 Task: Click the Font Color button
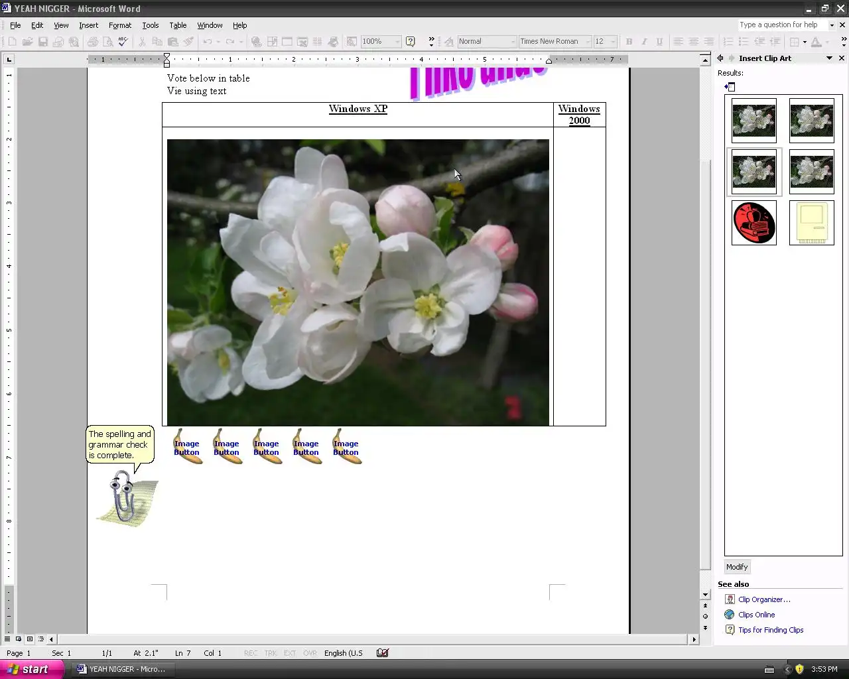(x=816, y=41)
